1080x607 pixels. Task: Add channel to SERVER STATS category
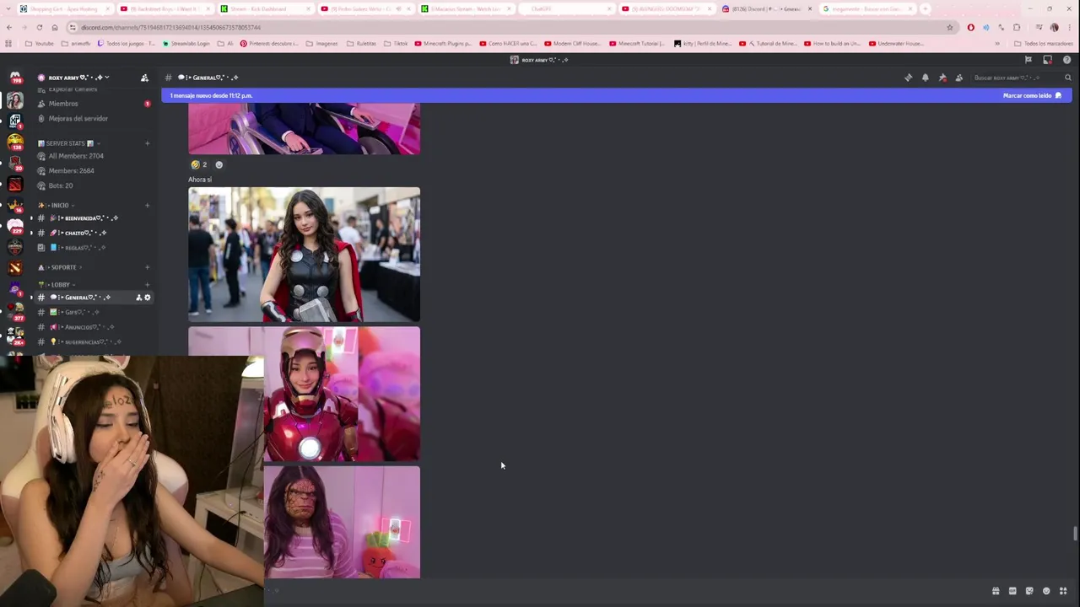point(147,143)
